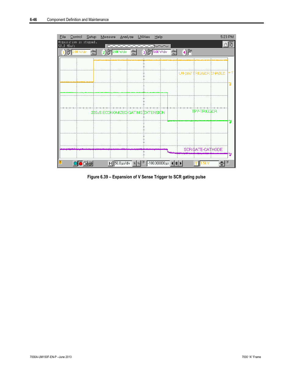The height and width of the screenshot is (376, 291).
Task: Adjust channel 2 vertical scale waveform stepper
Action: (x=134, y=52)
